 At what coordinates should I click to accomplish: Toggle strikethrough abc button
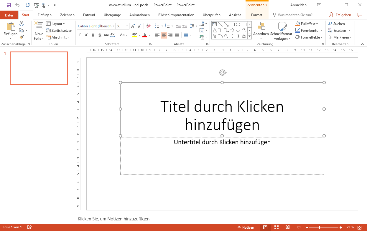click(106, 35)
